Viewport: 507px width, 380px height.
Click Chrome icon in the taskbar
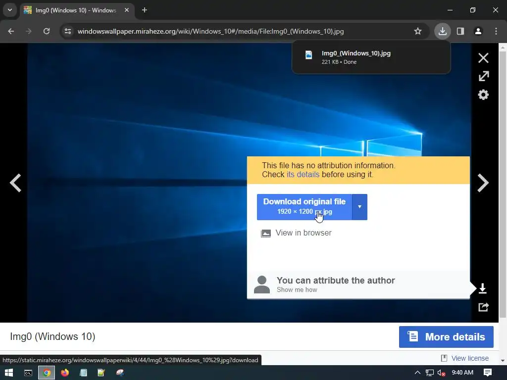pos(47,373)
